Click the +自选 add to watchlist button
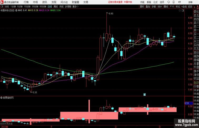Viewport: 199px width, 128px height. [184, 7]
